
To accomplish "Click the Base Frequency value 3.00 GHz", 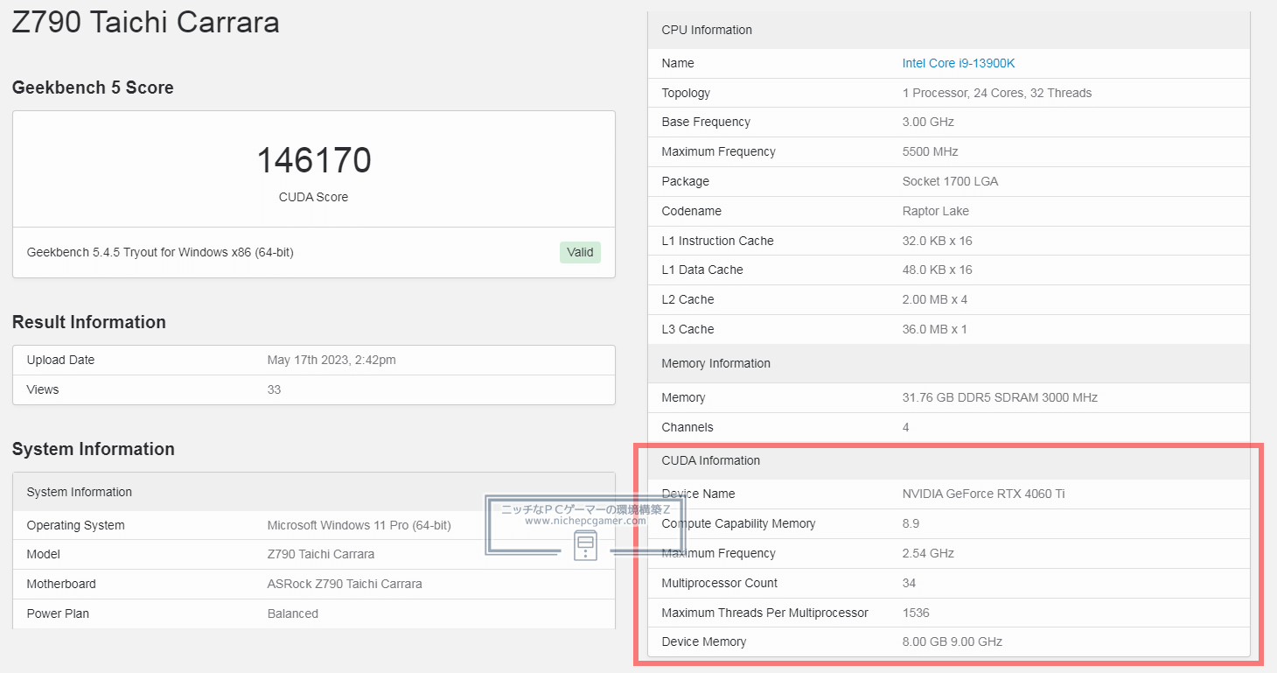I will coord(928,122).
